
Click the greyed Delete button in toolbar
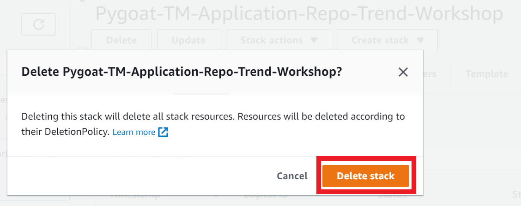[121, 40]
